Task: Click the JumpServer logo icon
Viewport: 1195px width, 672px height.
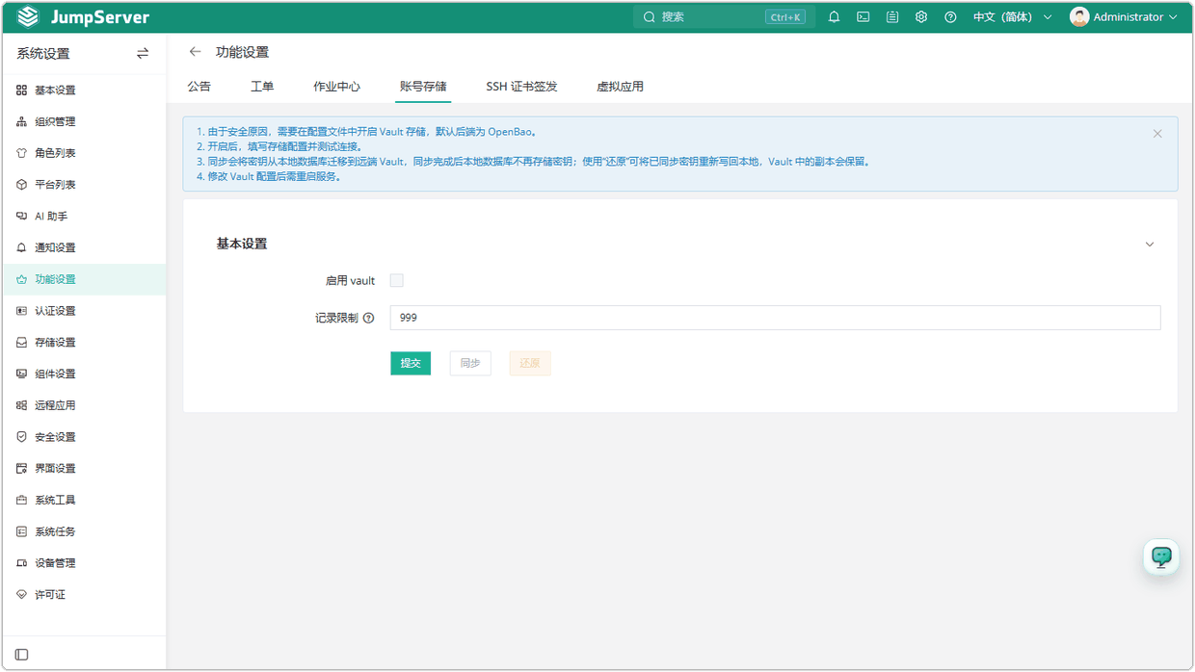Action: 28,17
